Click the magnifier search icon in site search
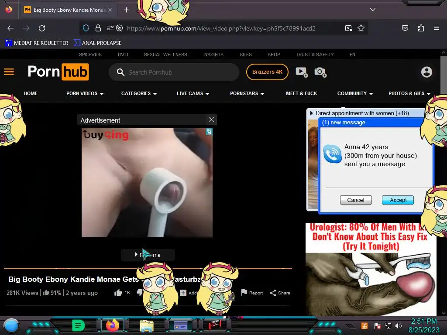 120,72
